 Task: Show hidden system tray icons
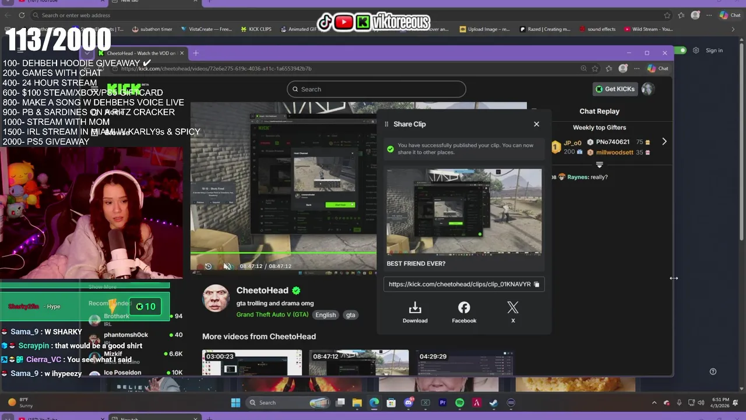[654, 402]
